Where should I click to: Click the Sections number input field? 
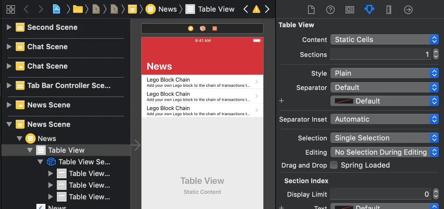[x=380, y=55]
